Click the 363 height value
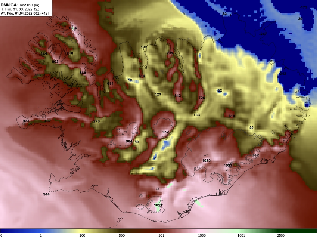This screenshot has width=317, height=238. coord(37,75)
